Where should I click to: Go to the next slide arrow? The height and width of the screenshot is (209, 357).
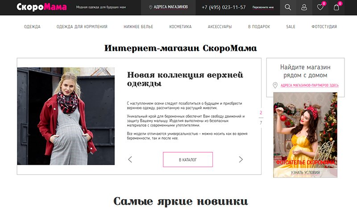coord(241,159)
